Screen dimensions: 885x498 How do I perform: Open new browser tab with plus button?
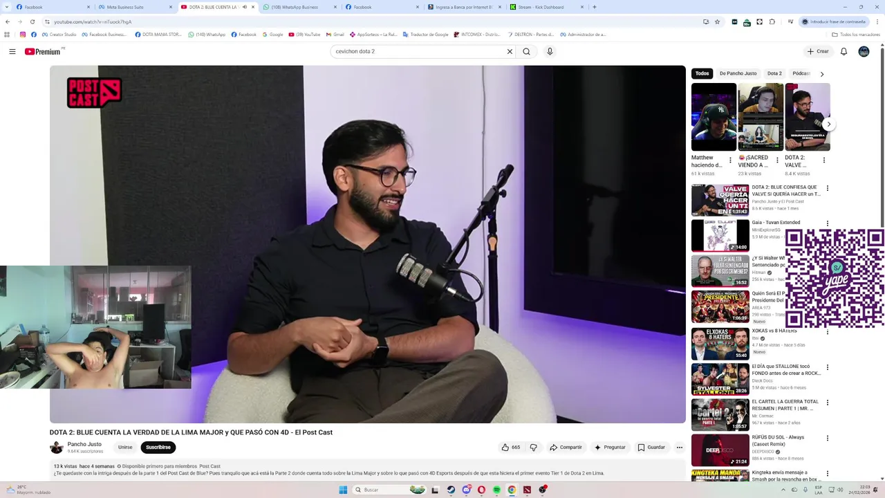click(x=595, y=7)
